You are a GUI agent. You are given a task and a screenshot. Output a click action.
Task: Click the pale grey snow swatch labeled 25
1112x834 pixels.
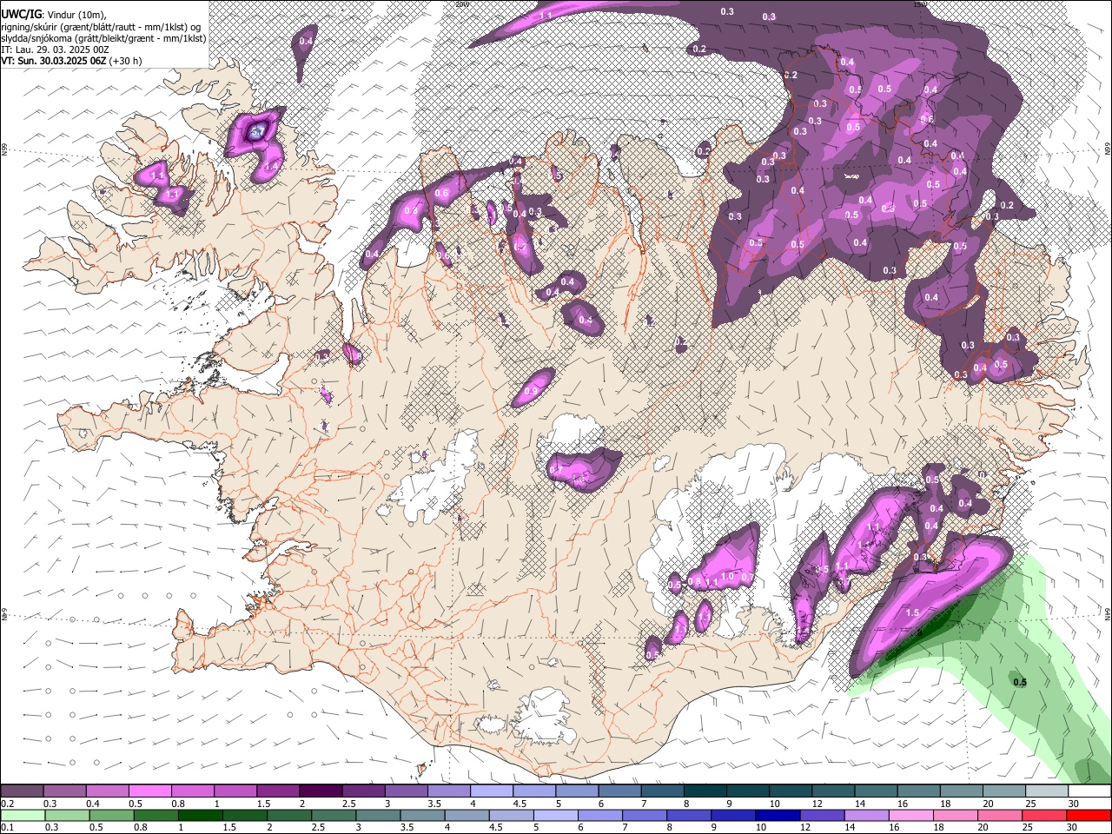click(1046, 791)
